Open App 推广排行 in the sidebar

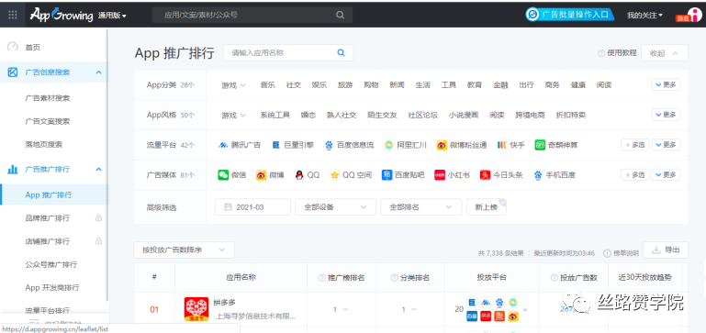49,194
